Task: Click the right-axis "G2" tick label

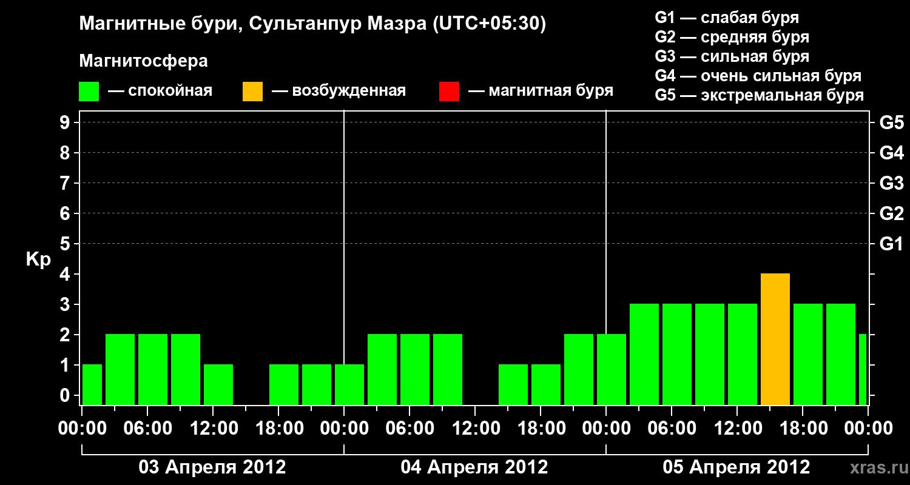Action: pyautogui.click(x=891, y=213)
